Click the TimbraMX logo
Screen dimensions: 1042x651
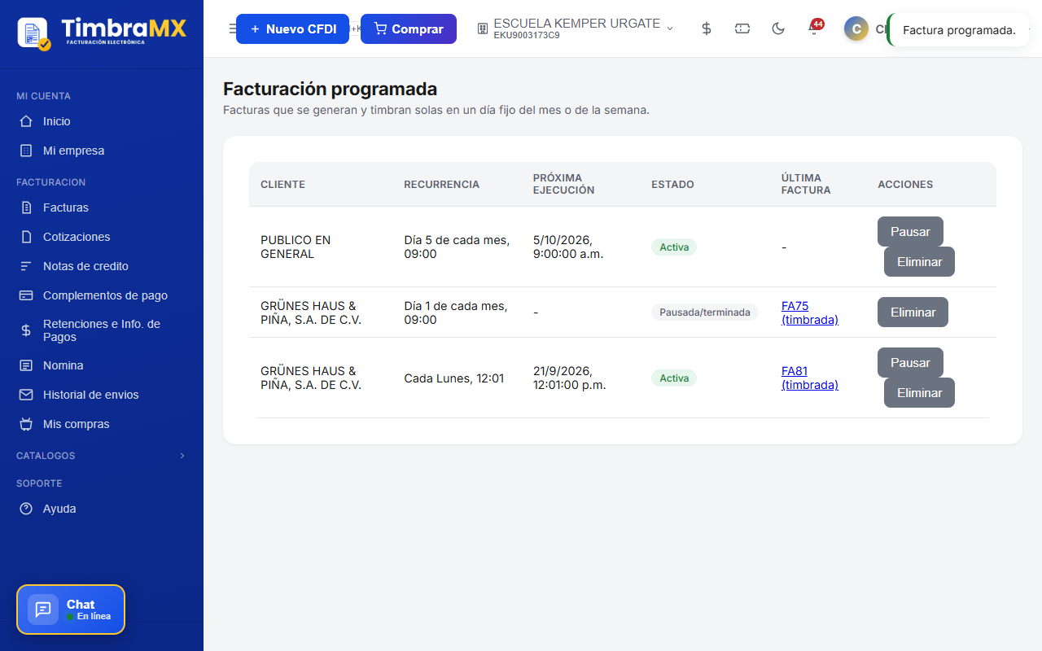(102, 33)
